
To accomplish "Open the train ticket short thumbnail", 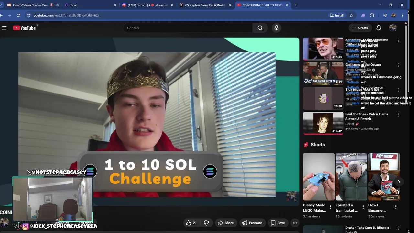I will click(x=351, y=177).
